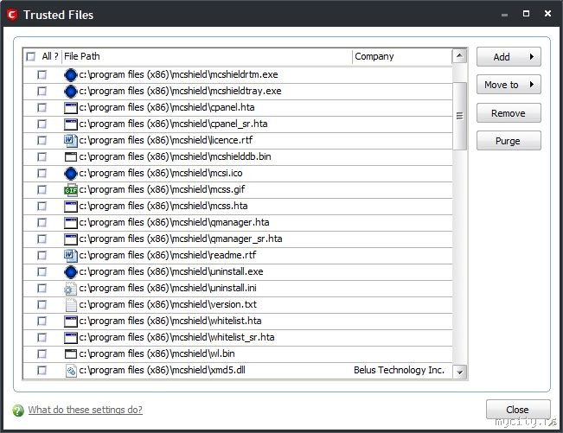
Task: Close the Trusted Files dialog with Close
Action: (518, 410)
